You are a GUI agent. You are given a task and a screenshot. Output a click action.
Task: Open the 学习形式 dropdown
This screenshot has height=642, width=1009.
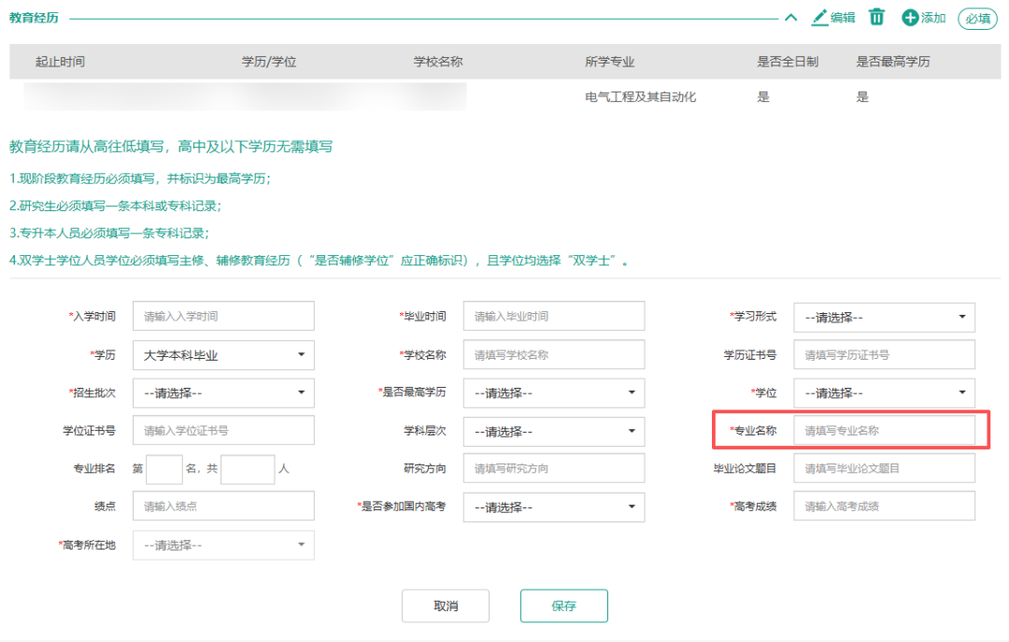[x=884, y=318]
